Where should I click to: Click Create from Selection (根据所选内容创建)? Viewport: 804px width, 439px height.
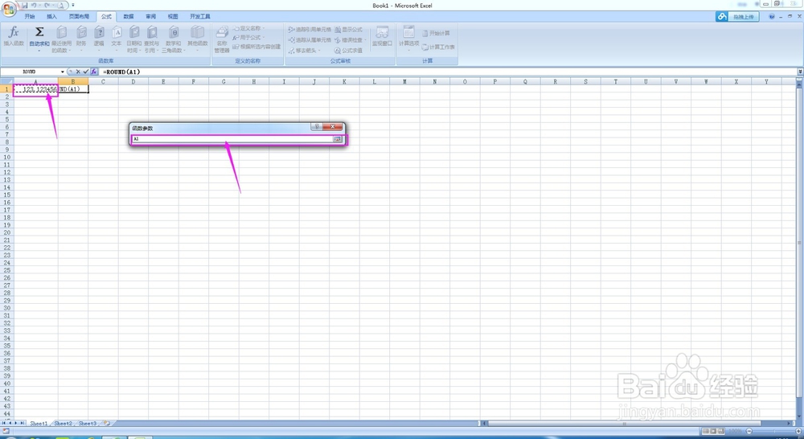pyautogui.click(x=256, y=47)
